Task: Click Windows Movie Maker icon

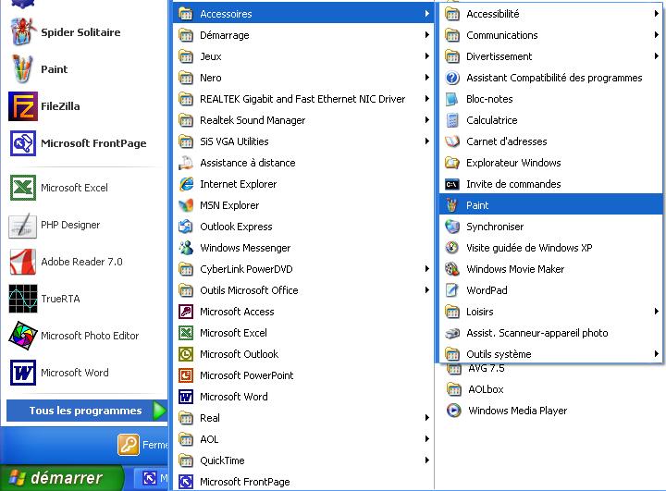Action: point(452,269)
